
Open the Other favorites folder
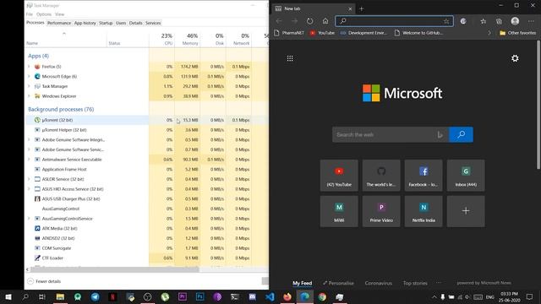pos(518,33)
